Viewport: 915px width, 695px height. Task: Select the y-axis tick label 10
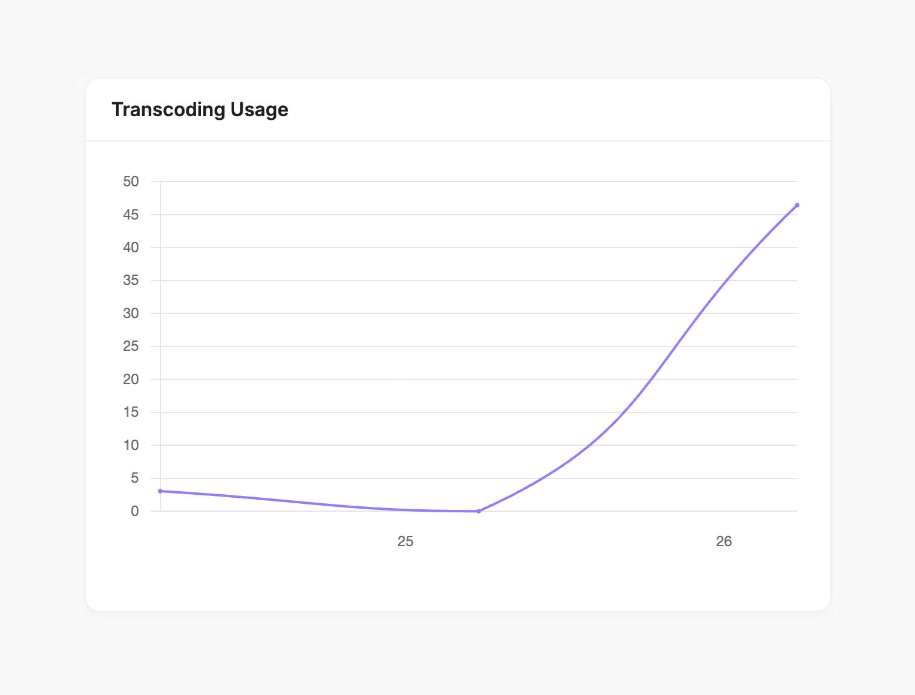(x=131, y=445)
